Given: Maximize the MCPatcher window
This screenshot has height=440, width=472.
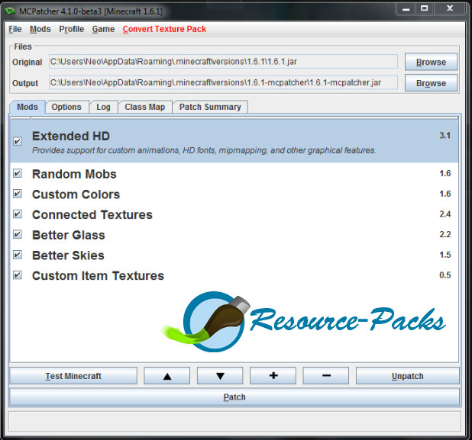Looking at the screenshot, I should point(424,8).
